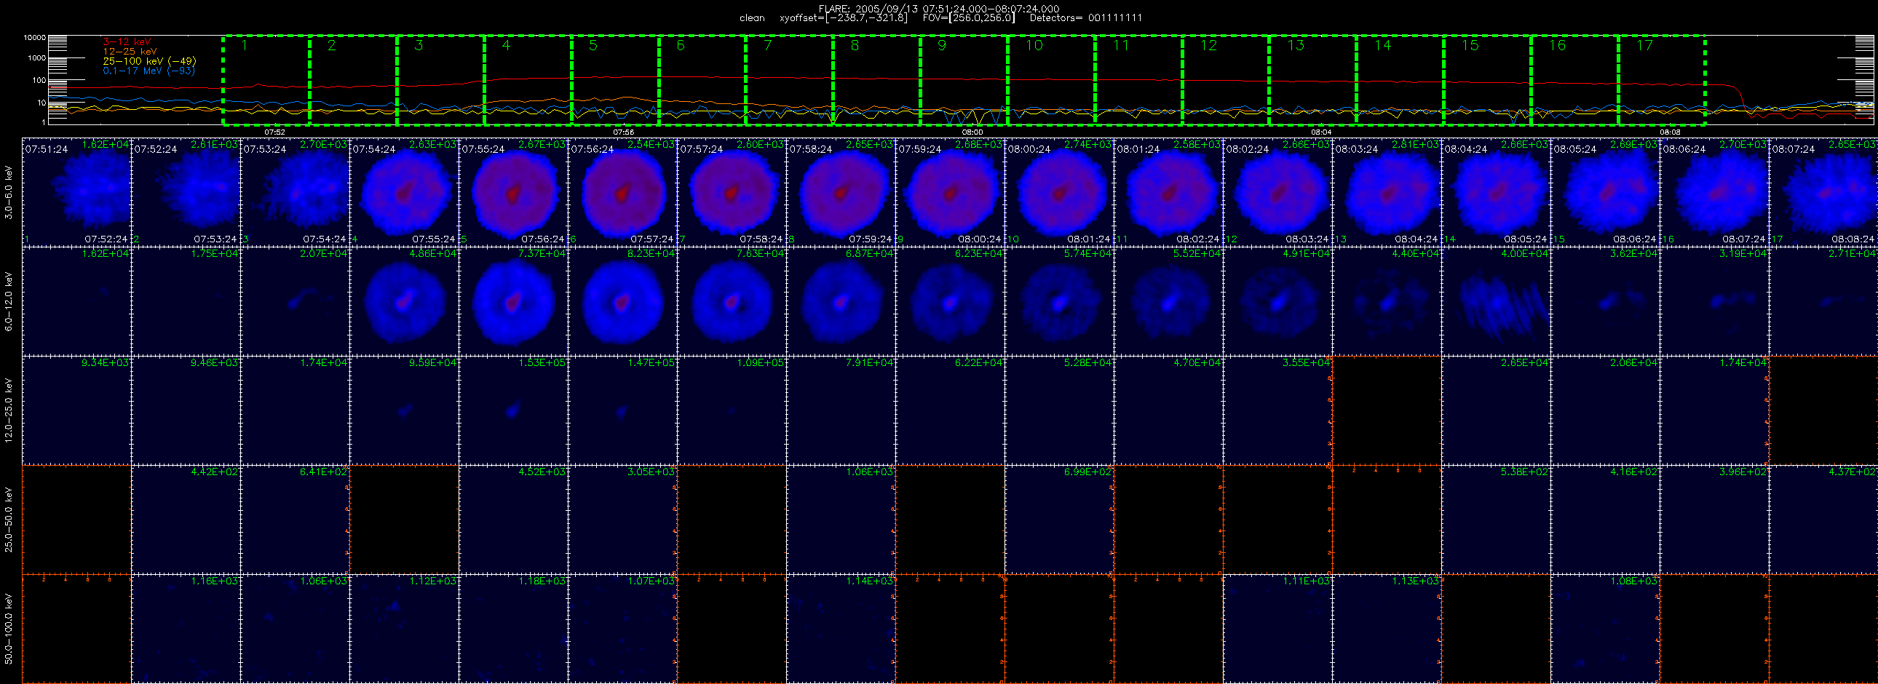
Task: Select interval 17 box in the light curve
Action: [1662, 80]
